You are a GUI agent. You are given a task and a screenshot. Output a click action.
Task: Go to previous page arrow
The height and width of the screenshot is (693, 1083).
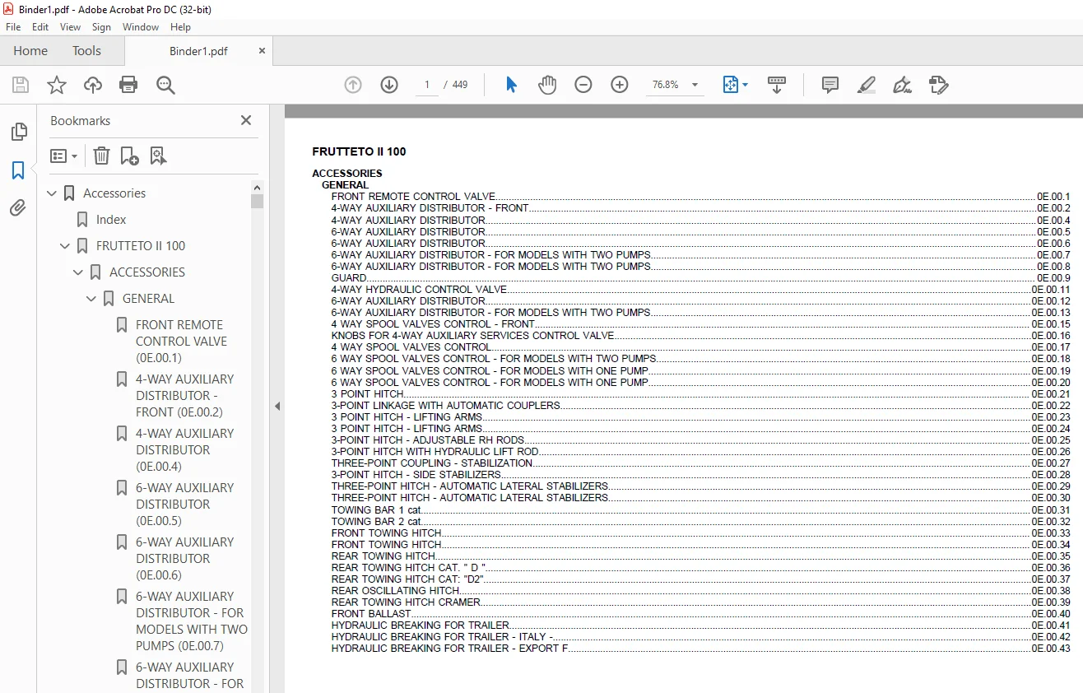click(353, 85)
